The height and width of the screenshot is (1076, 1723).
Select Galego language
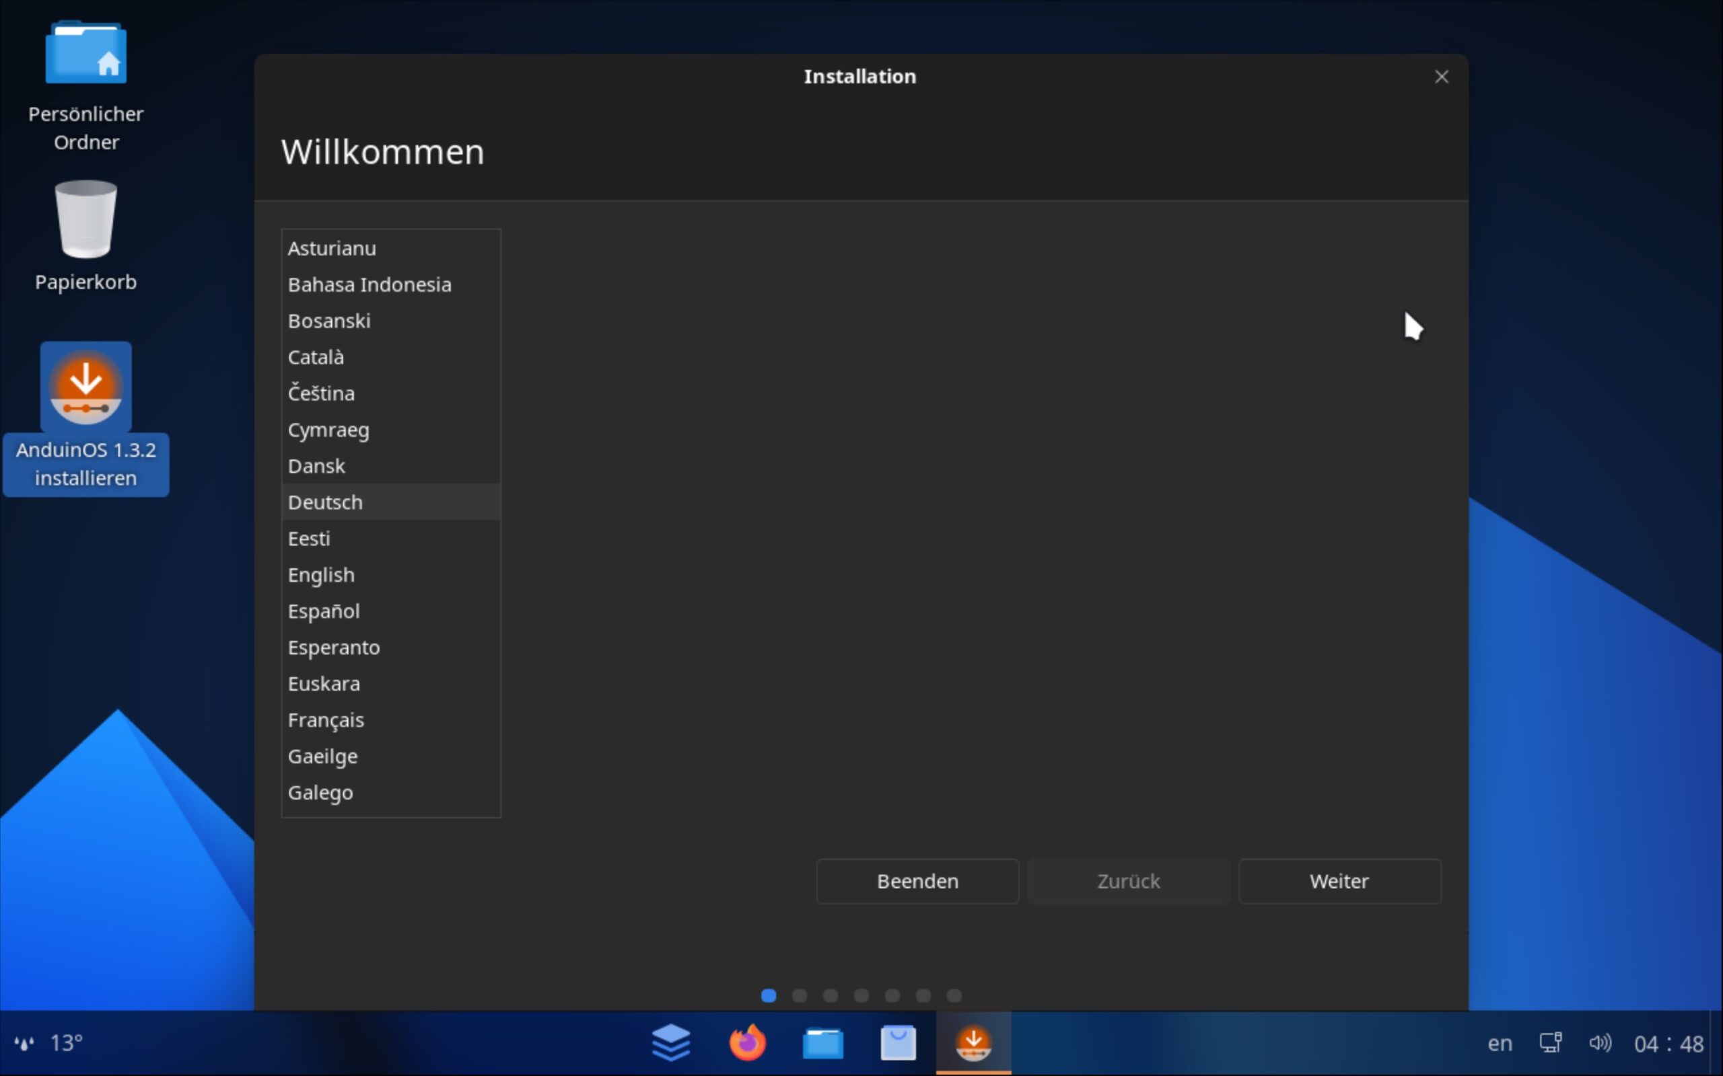click(392, 793)
